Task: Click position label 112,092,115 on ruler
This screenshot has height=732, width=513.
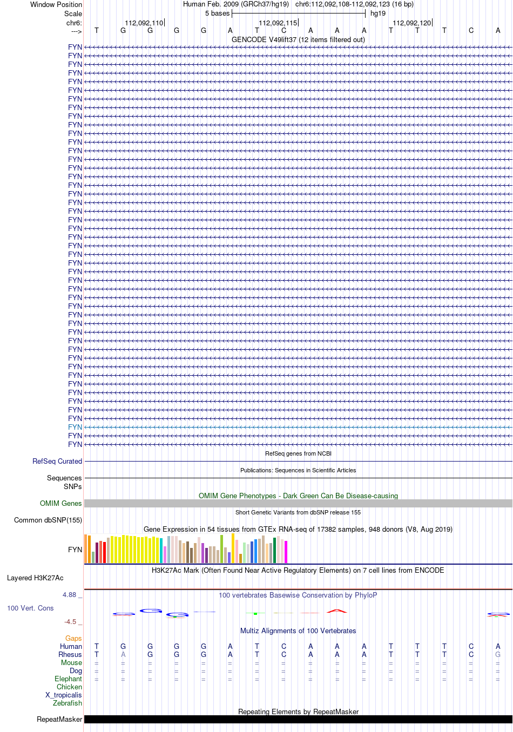Action: (x=278, y=23)
